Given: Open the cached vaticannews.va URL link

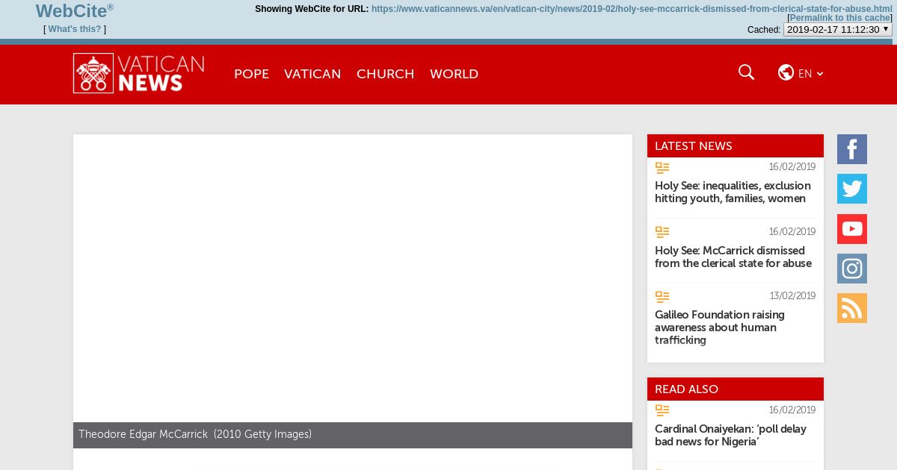Looking at the screenshot, I should (x=632, y=9).
